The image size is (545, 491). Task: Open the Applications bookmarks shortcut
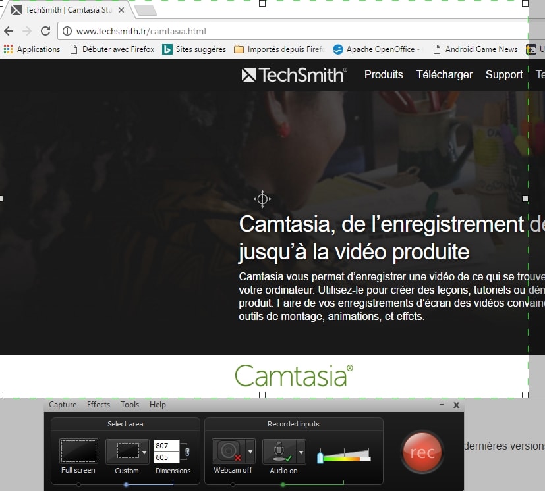click(32, 49)
